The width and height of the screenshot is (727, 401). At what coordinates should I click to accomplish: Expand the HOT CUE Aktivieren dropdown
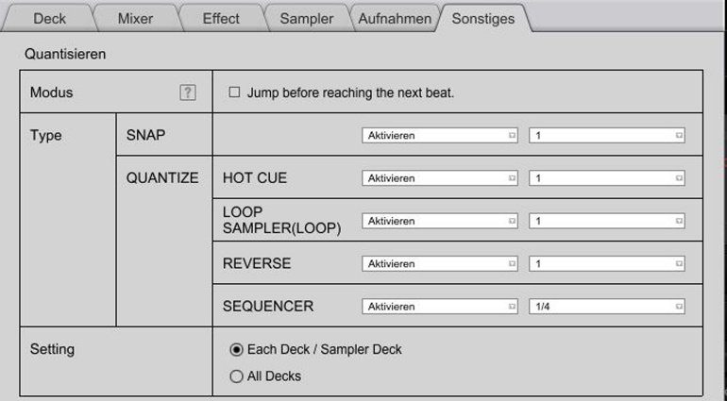(x=440, y=177)
